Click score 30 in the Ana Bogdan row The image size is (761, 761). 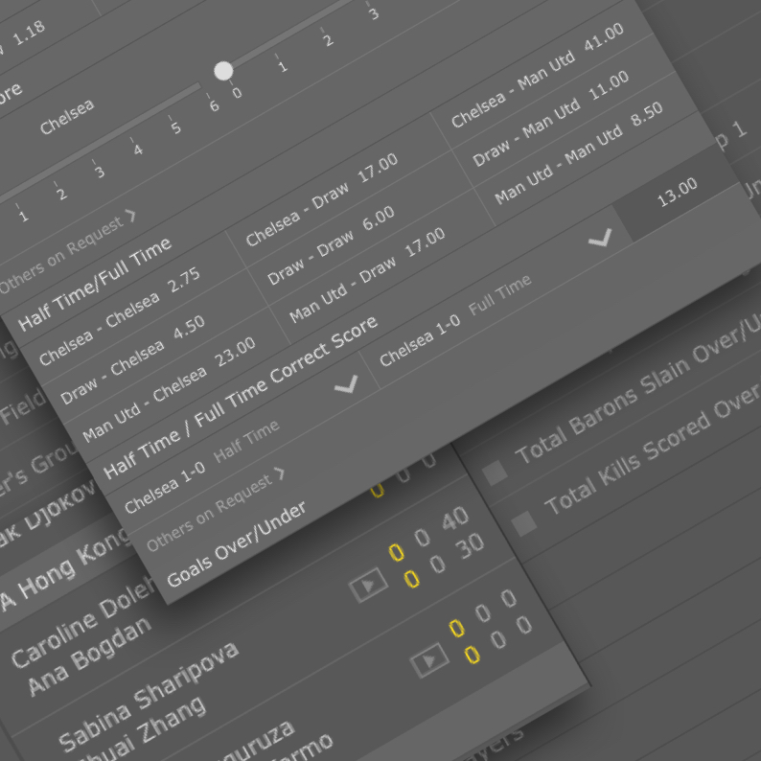tap(471, 545)
